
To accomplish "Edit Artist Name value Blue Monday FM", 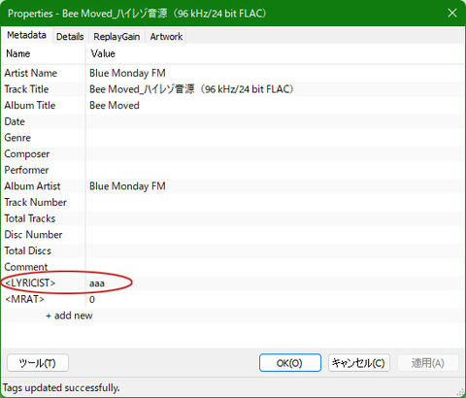I will click(x=127, y=73).
